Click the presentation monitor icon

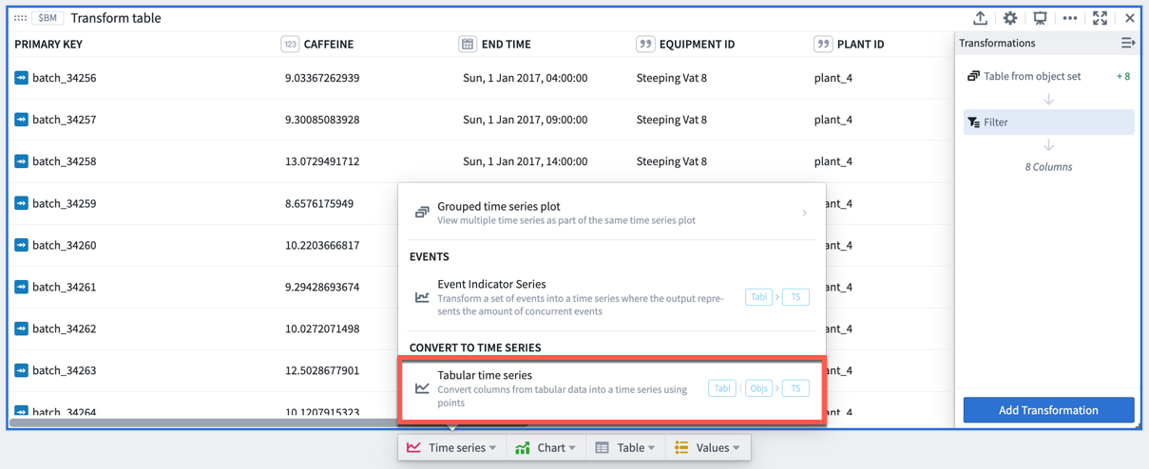1040,18
